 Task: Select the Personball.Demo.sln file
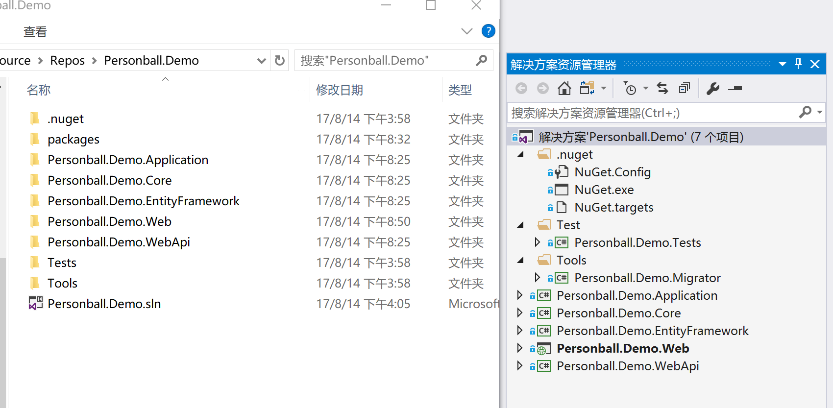click(x=104, y=304)
